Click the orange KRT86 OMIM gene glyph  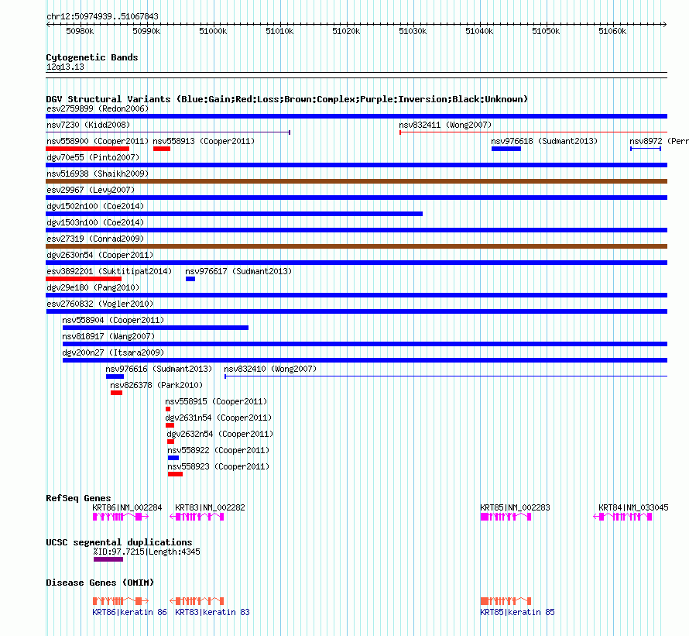click(121, 601)
